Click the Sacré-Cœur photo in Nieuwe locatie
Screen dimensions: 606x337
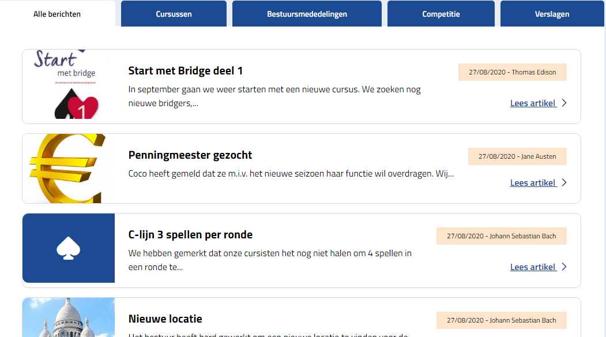click(69, 318)
